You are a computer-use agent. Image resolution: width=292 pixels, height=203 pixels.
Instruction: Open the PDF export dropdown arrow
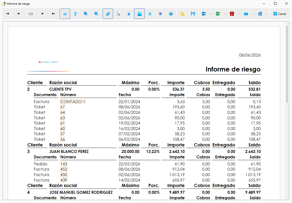[239, 14]
